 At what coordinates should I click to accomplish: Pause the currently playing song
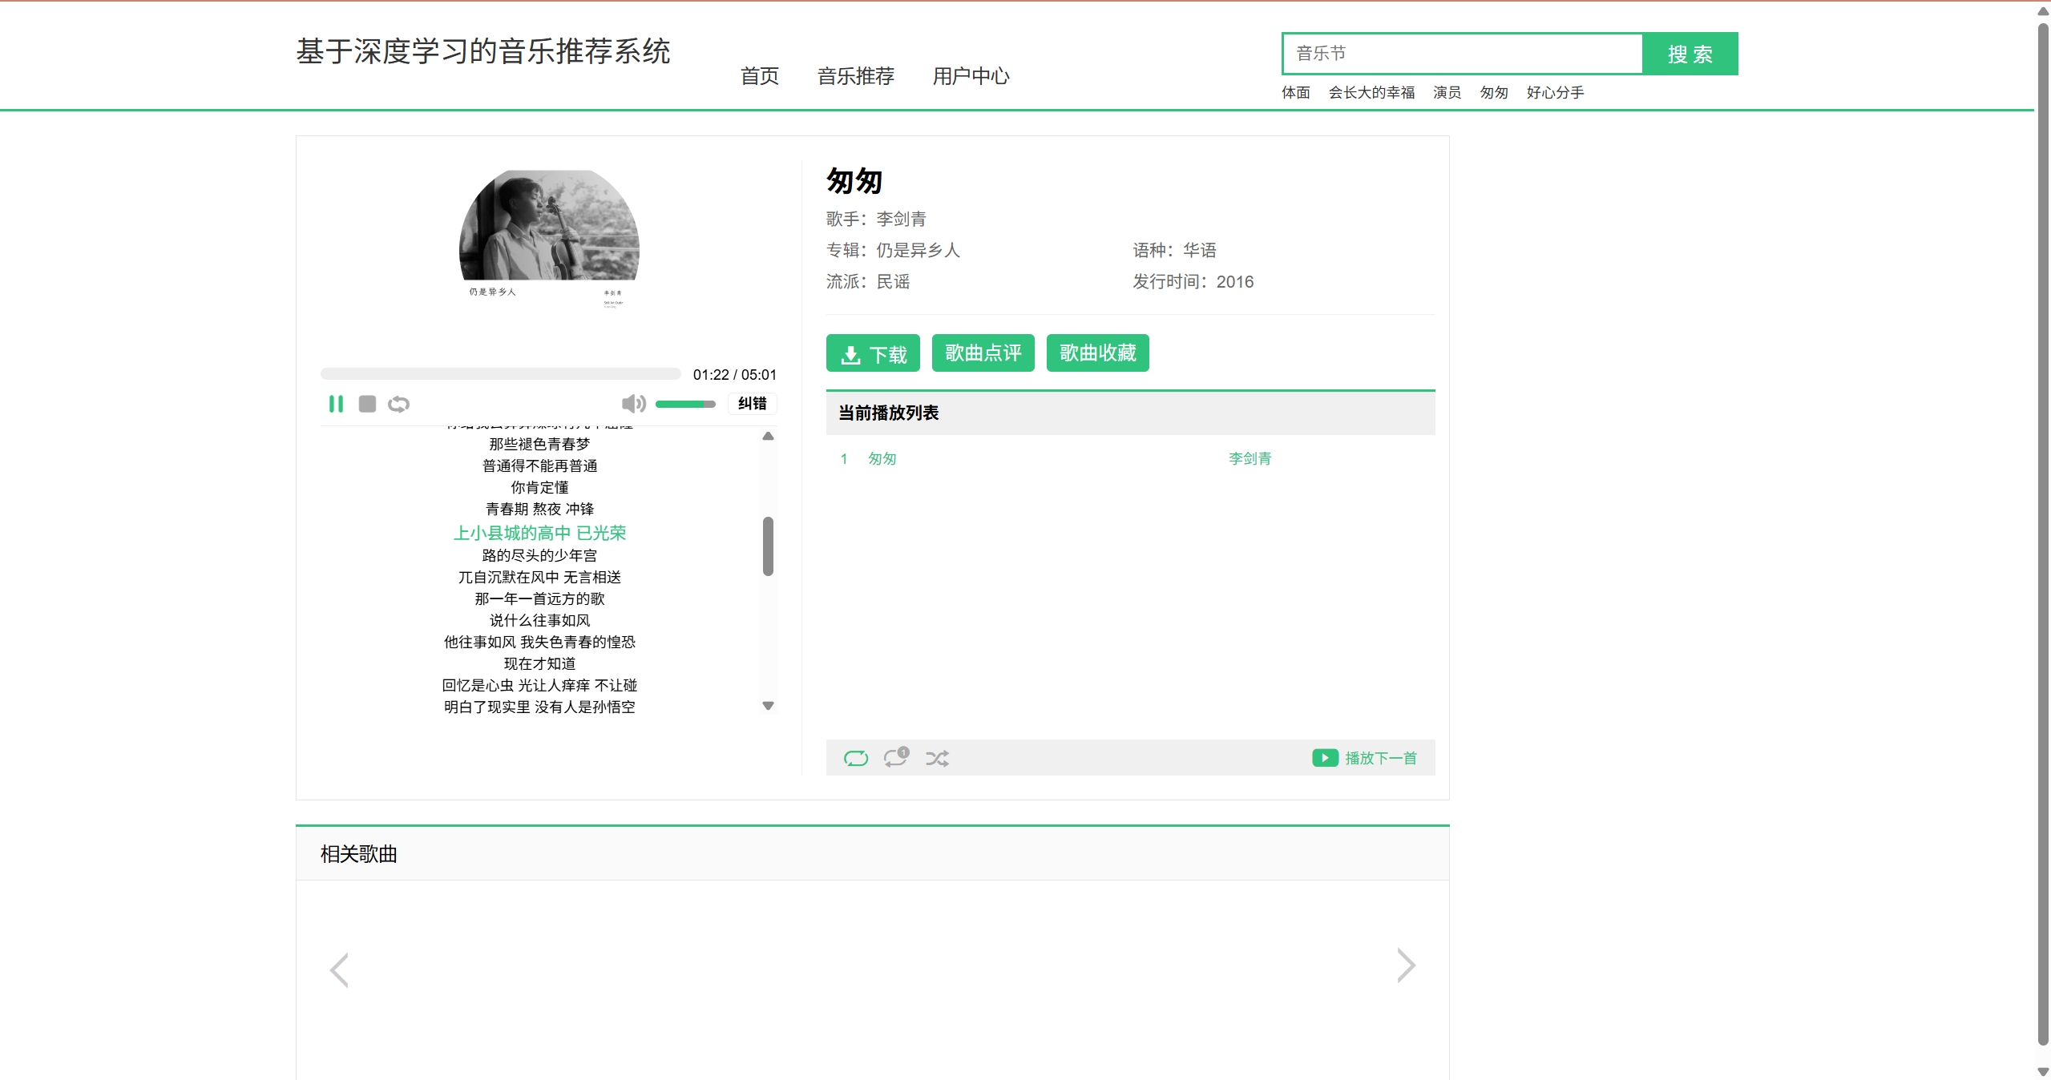[336, 404]
